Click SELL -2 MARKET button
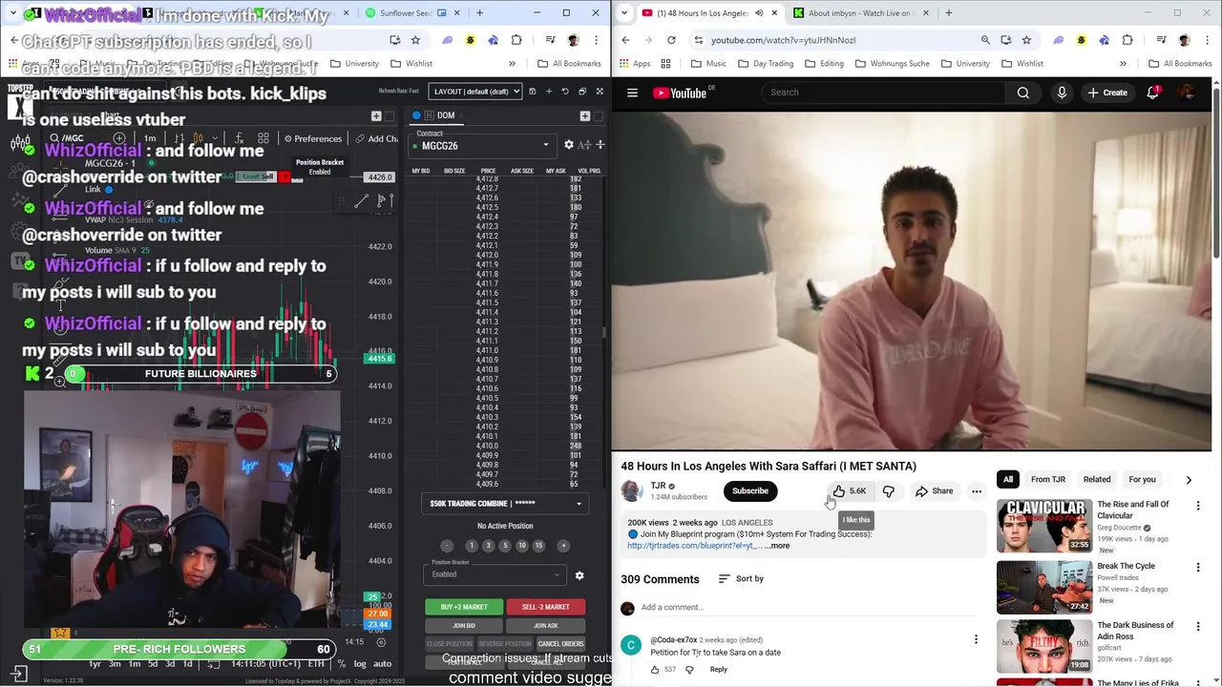This screenshot has width=1222, height=687. pos(546,607)
